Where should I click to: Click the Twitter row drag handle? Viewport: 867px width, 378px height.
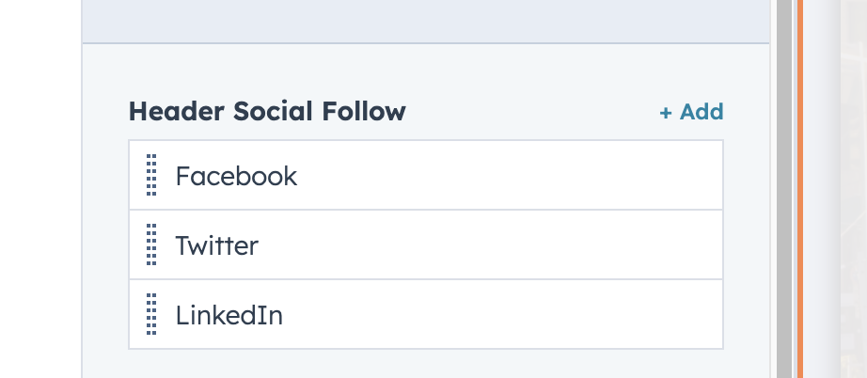(x=151, y=245)
